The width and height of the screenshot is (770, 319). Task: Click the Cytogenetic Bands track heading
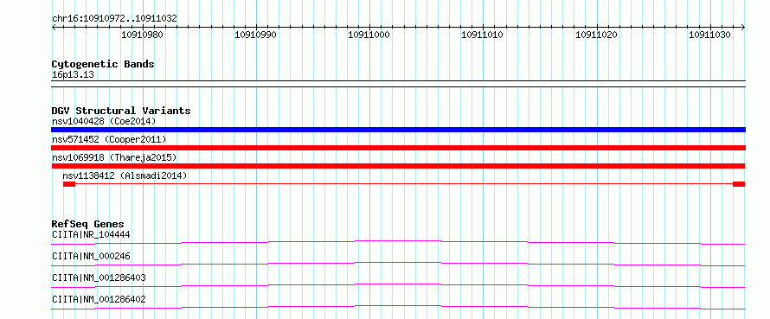pyautogui.click(x=103, y=64)
